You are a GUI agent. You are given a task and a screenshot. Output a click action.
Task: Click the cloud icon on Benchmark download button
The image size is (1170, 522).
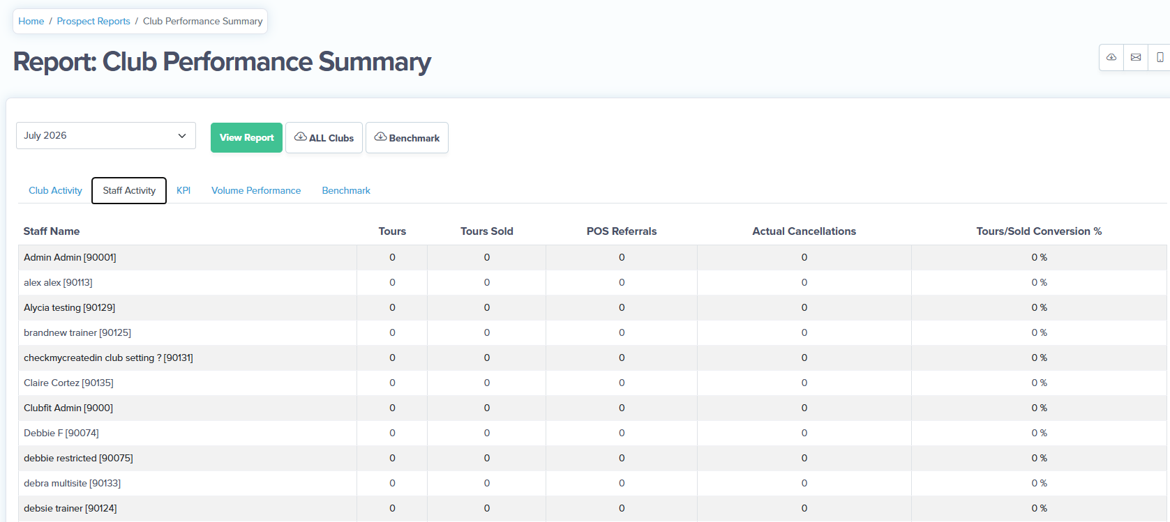tap(381, 137)
